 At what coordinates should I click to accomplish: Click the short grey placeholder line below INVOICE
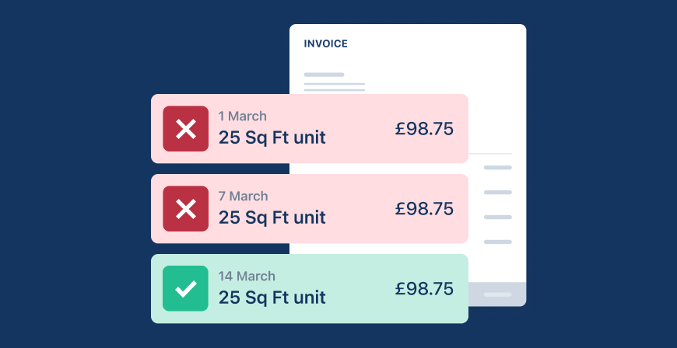tap(324, 75)
